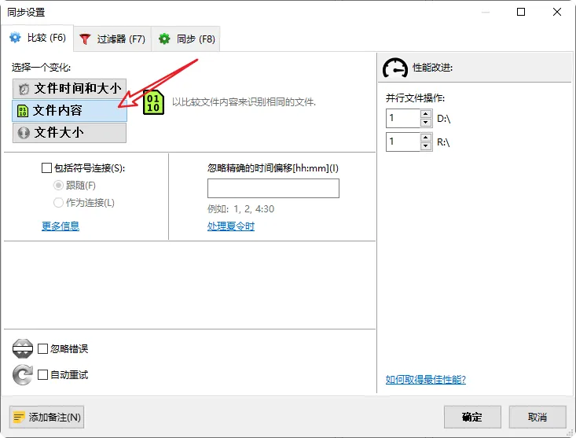Screen dimensions: 576x438
Task: Increase parallel operations for D:\ drive
Action: pos(425,113)
